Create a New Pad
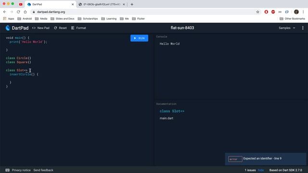308x173 pixels. point(41,28)
